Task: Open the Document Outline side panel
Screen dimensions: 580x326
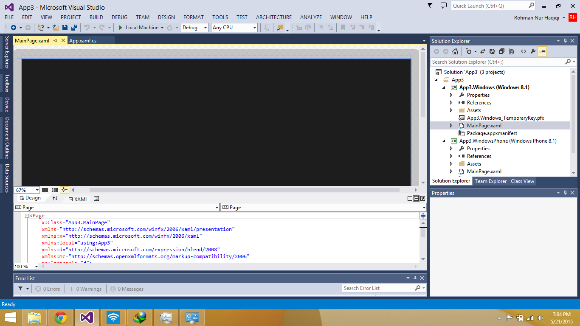Action: coord(7,138)
